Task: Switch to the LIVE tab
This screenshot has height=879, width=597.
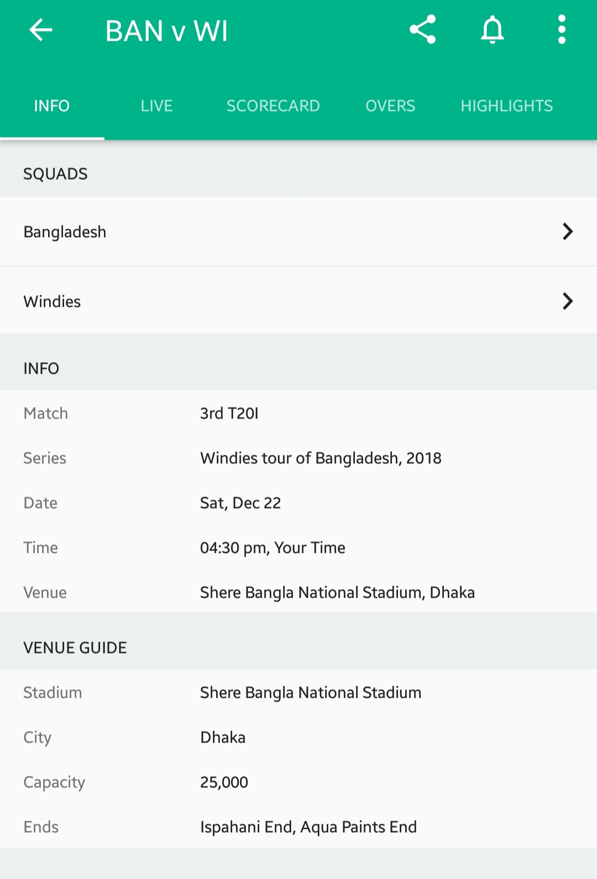Action: pos(156,106)
